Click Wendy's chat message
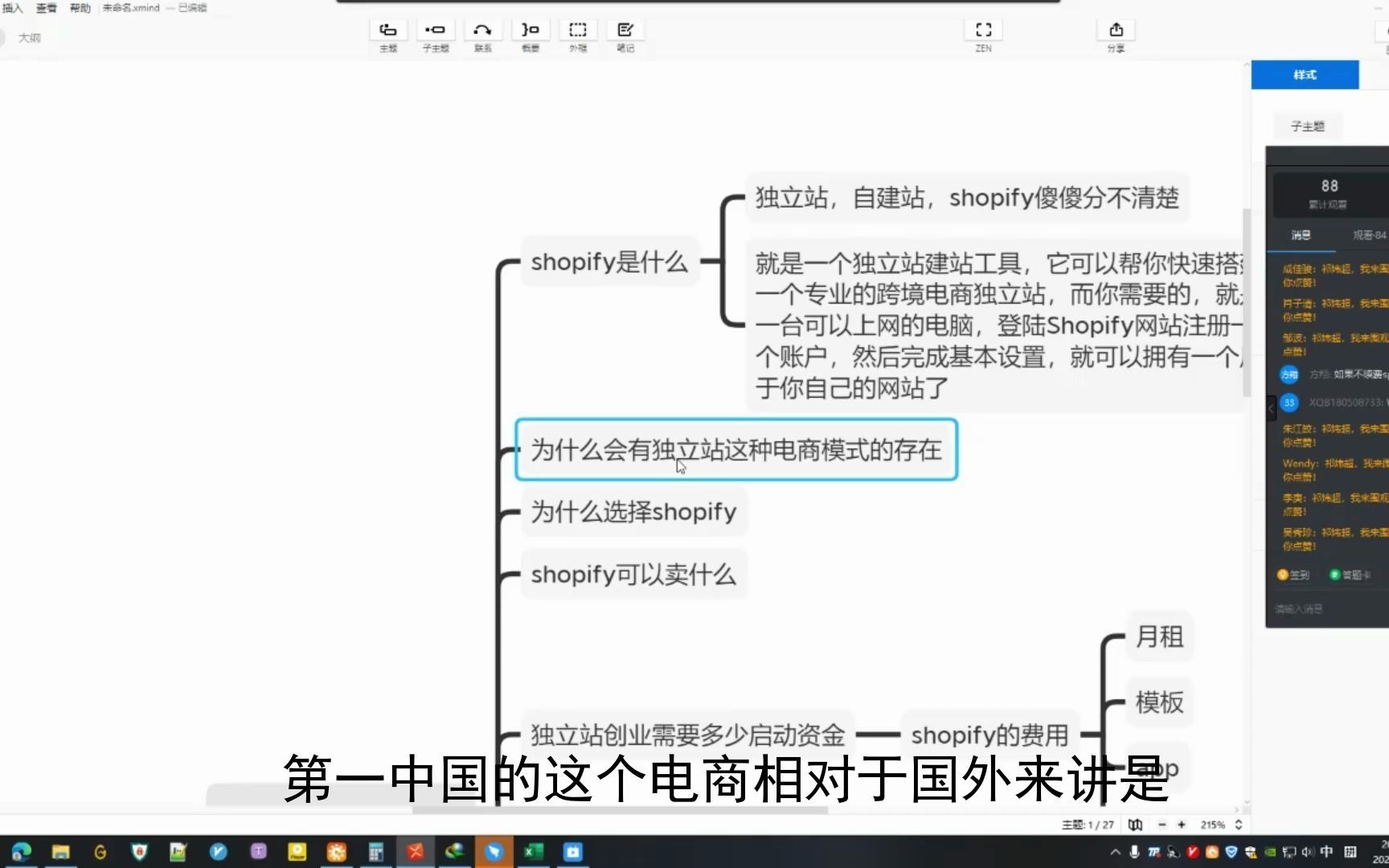This screenshot has width=1389, height=868. click(1334, 470)
